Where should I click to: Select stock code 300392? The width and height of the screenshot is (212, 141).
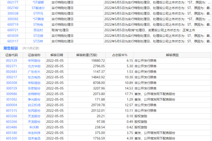13,19
